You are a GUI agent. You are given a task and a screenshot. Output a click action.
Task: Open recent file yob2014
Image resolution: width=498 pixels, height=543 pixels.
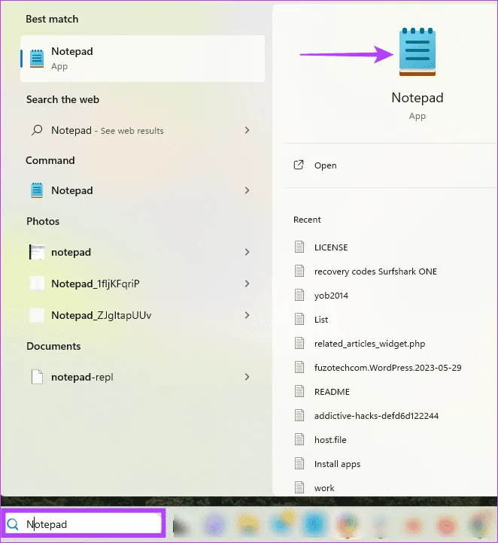pos(331,296)
